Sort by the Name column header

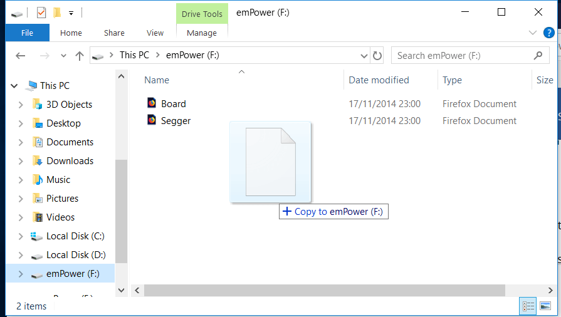coord(157,80)
